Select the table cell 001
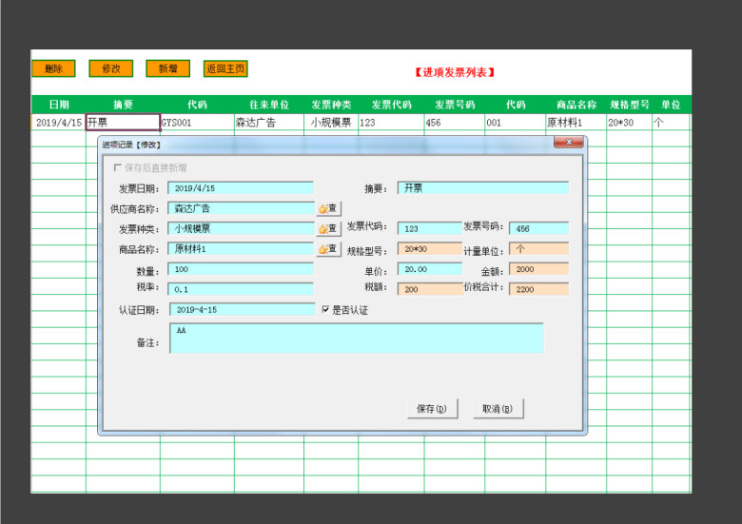The height and width of the screenshot is (524, 742). (x=516, y=123)
